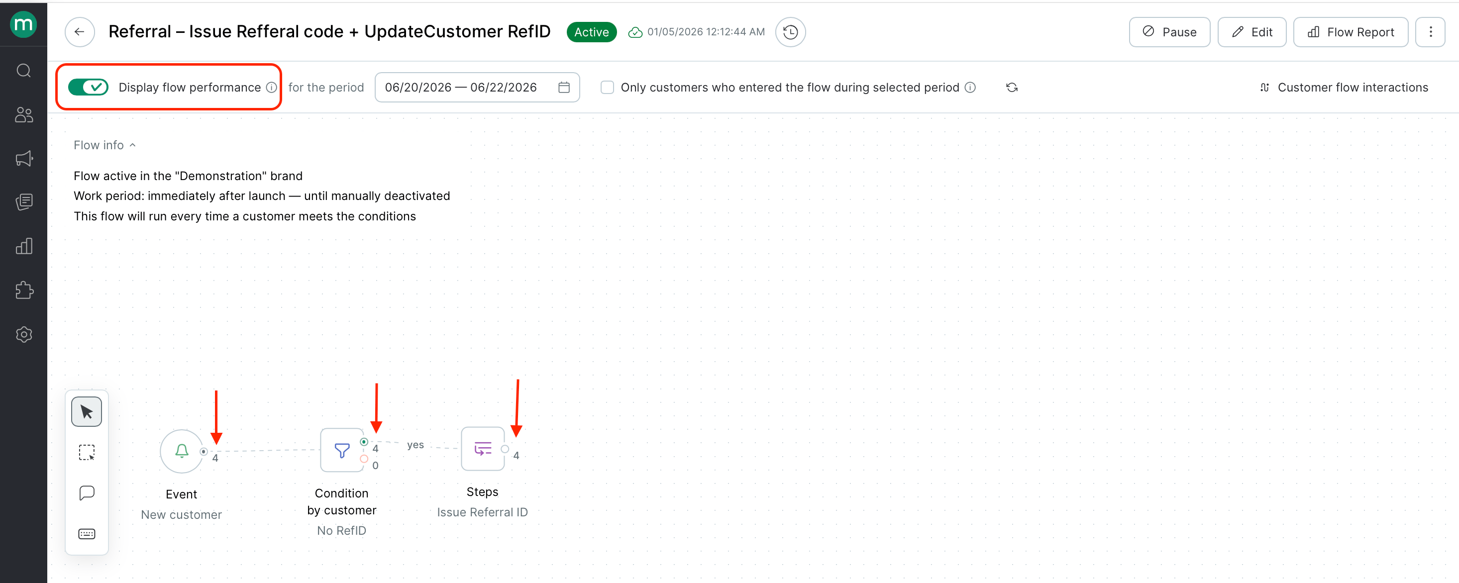Click the Steps node output connector
Viewport: 1459px width, 583px height.
[505, 449]
